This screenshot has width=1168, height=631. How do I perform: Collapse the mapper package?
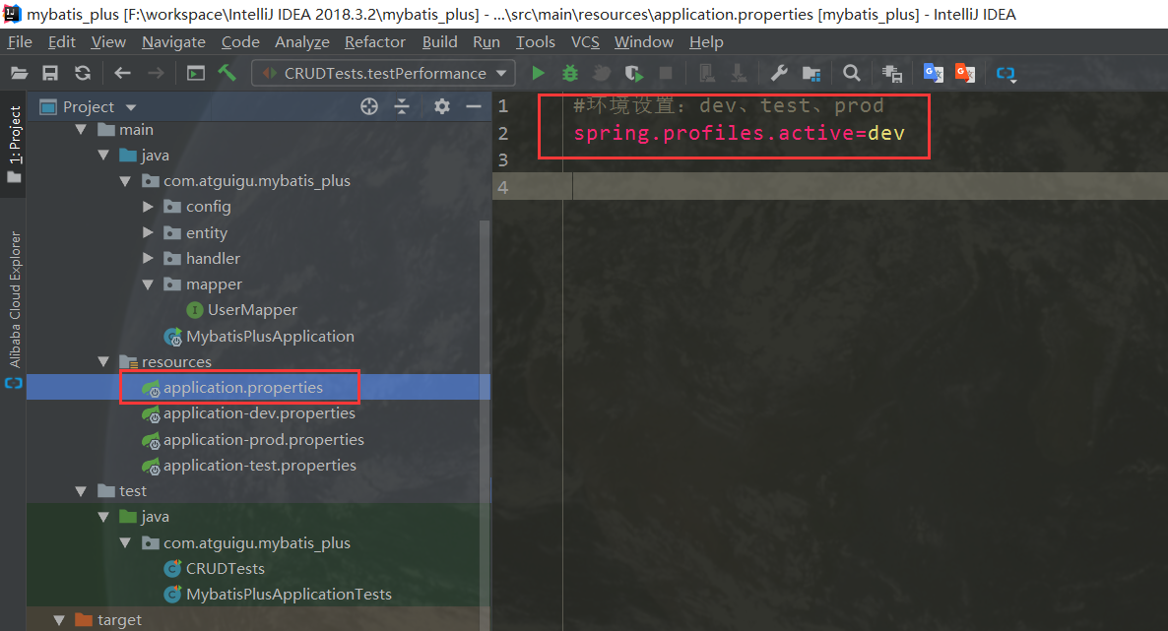coord(148,284)
